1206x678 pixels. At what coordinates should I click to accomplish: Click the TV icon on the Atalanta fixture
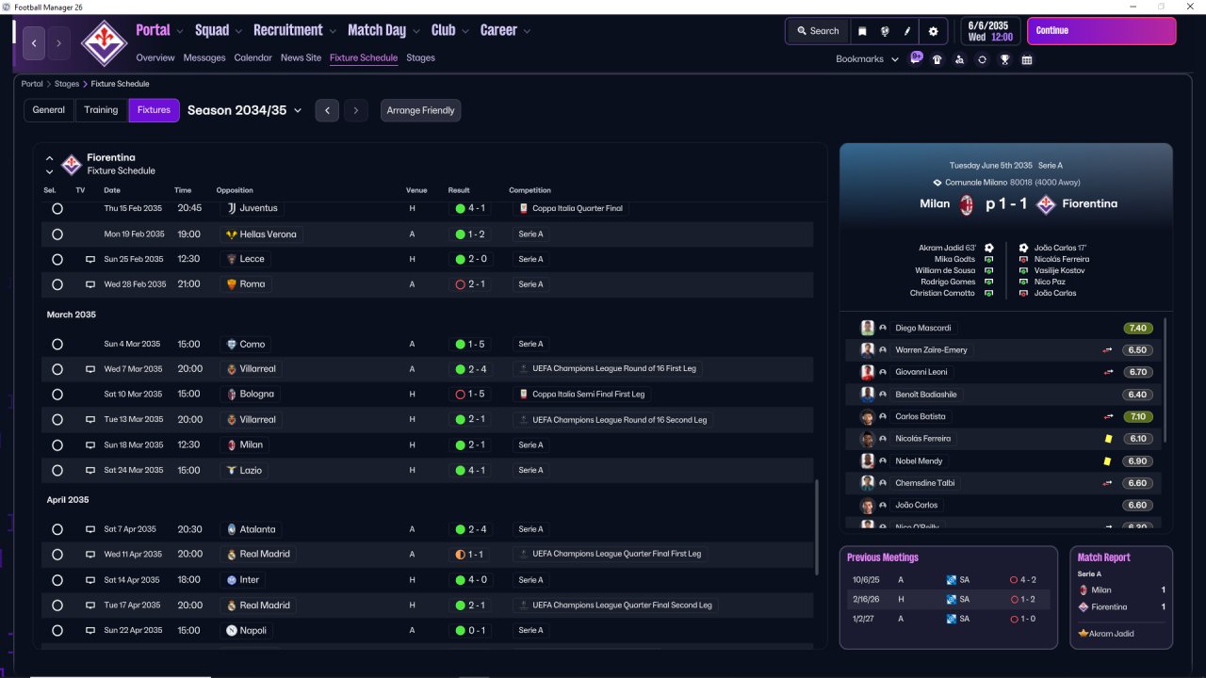[90, 529]
